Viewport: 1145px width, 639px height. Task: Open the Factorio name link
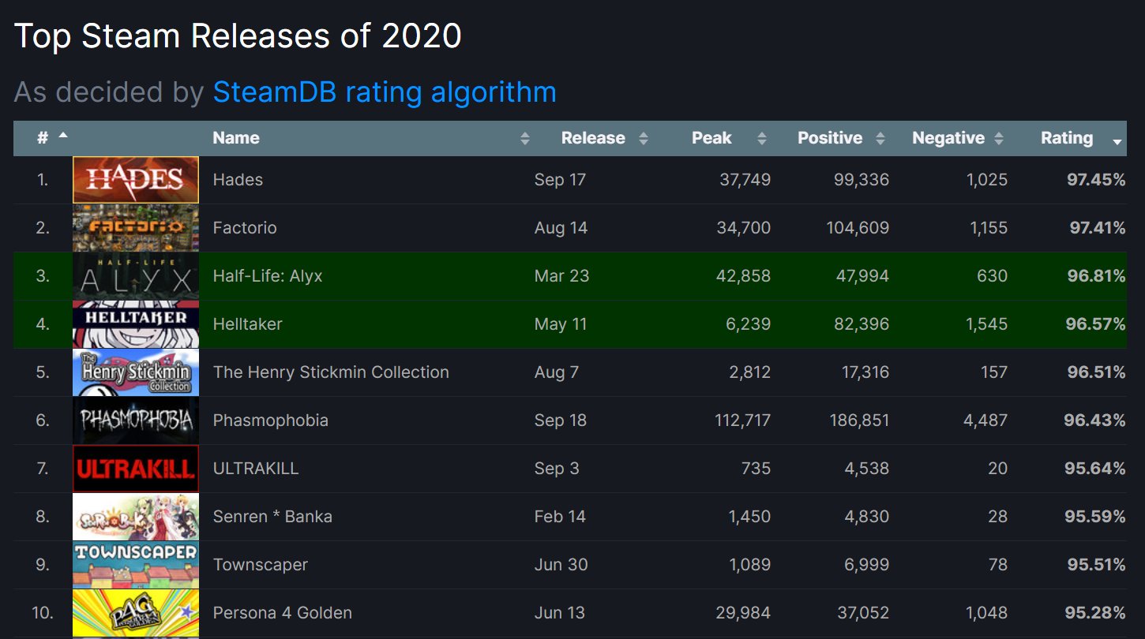[x=245, y=228]
